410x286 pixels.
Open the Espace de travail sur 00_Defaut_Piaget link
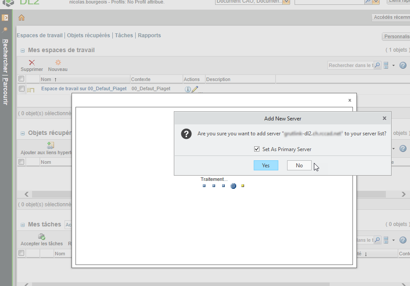[x=83, y=89]
